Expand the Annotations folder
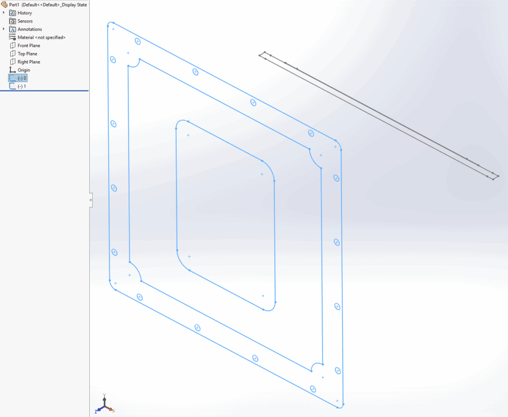This screenshot has width=508, height=417. pyautogui.click(x=3, y=29)
